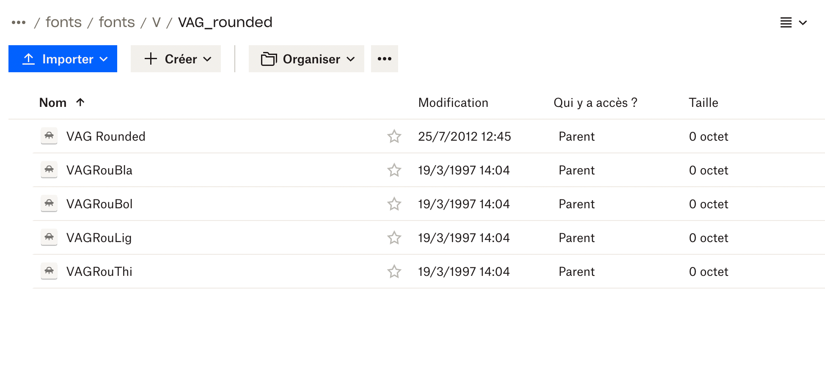Select the V folder in the breadcrumb

pyautogui.click(x=157, y=22)
